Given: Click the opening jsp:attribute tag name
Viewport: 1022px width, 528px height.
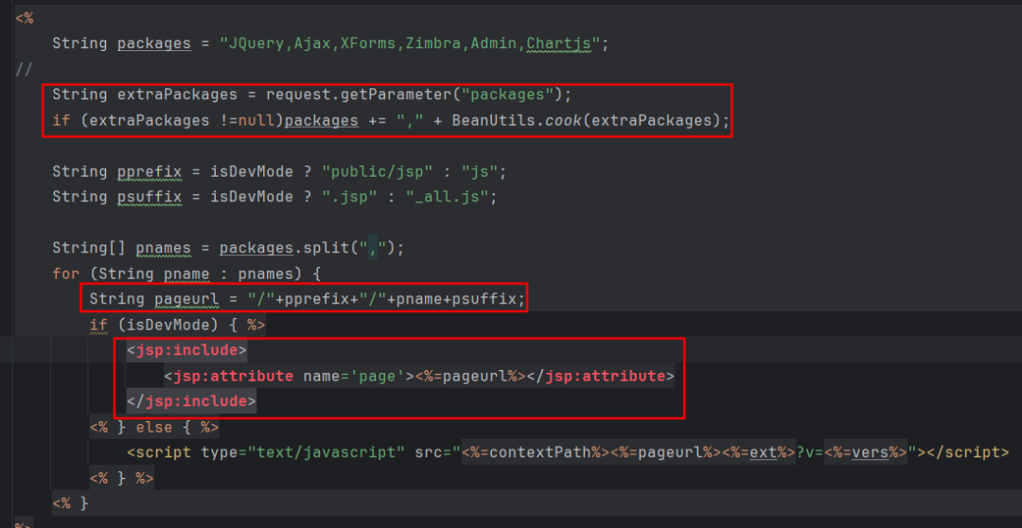Looking at the screenshot, I should pyautogui.click(x=234, y=377).
